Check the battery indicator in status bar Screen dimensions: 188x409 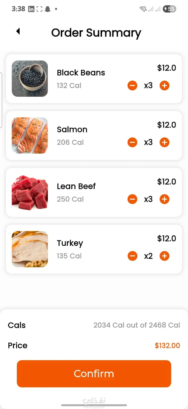[170, 9]
